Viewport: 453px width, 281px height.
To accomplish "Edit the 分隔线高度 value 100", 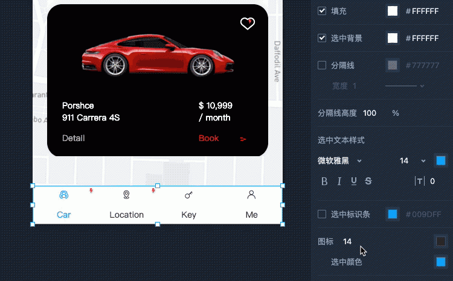I will tap(370, 113).
